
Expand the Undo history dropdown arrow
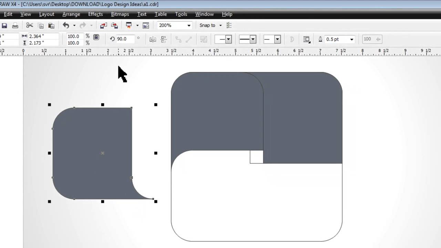(x=74, y=25)
